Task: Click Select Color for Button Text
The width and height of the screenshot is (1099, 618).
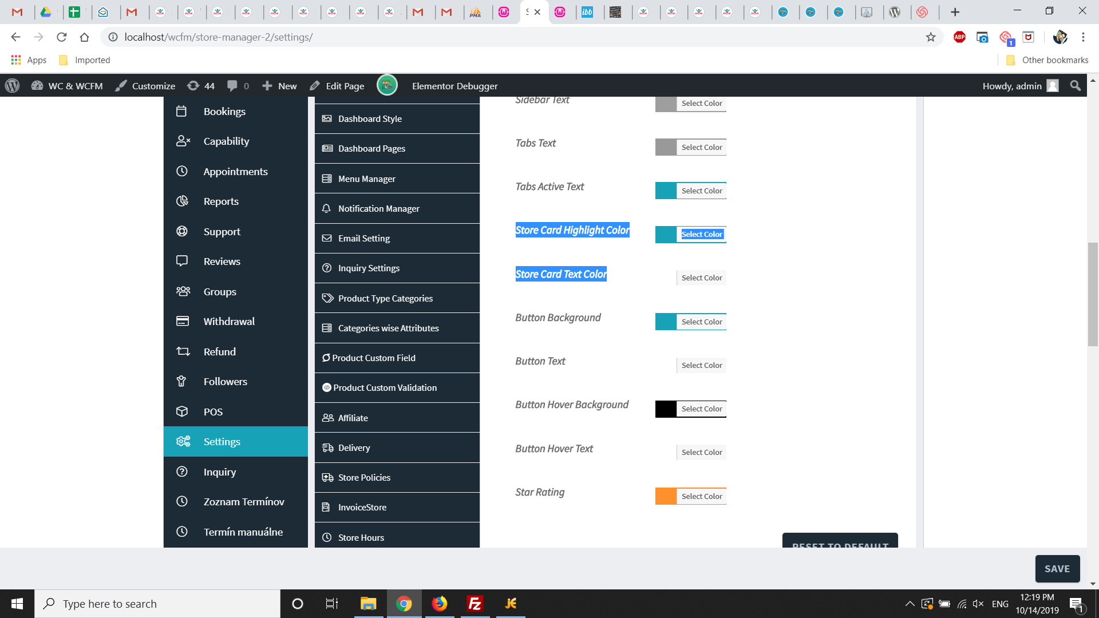Action: pyautogui.click(x=702, y=365)
